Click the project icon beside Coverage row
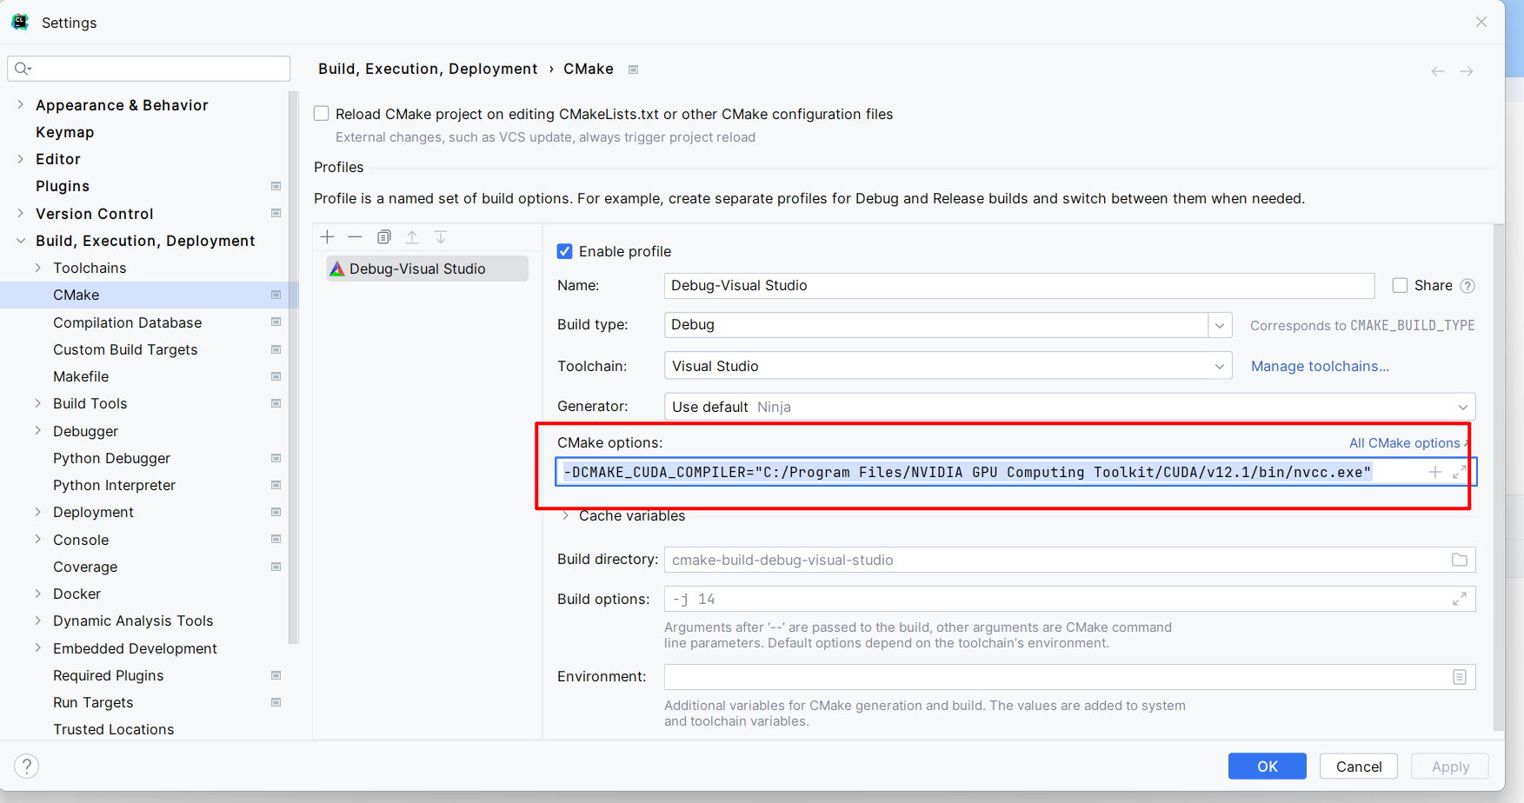Screen dimensions: 1524x803 tap(276, 567)
